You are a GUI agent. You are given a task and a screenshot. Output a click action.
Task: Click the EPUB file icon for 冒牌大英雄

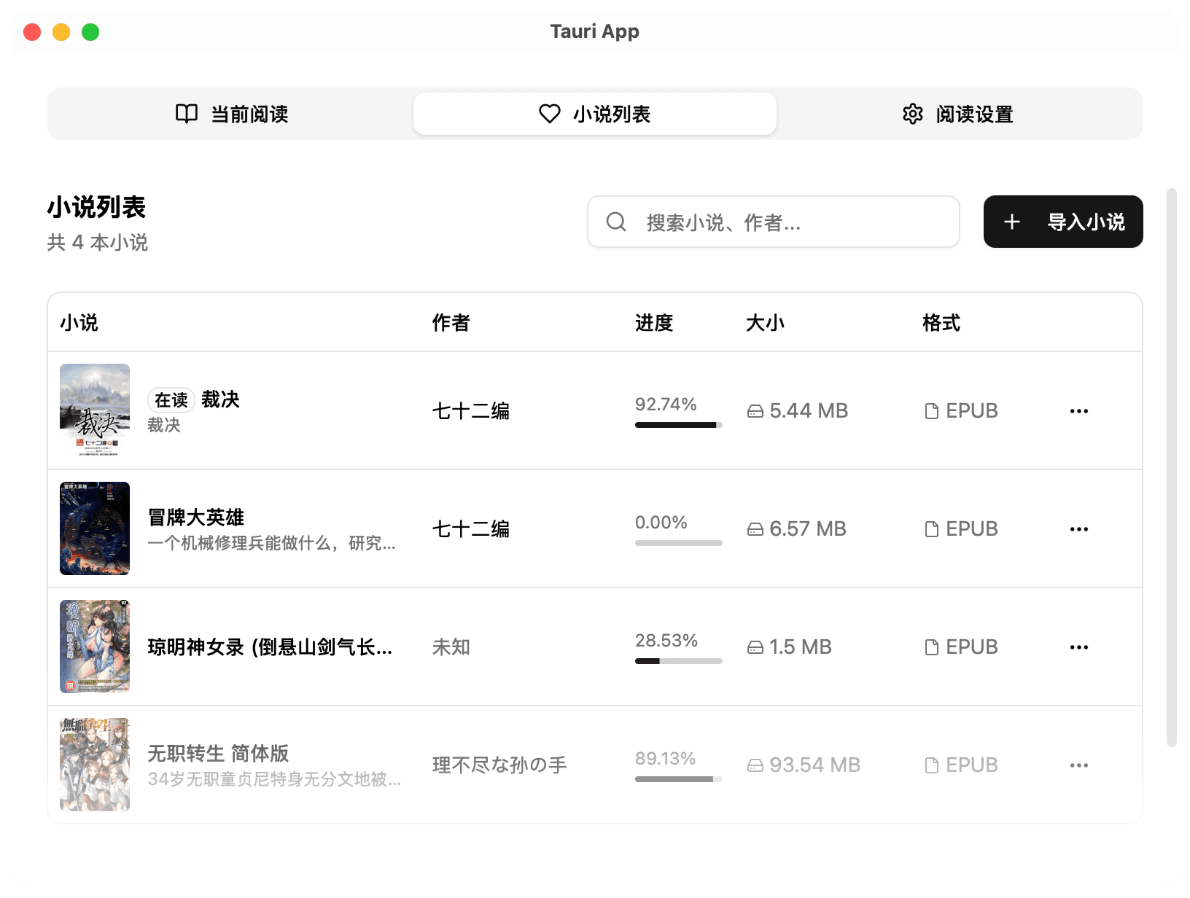[931, 528]
